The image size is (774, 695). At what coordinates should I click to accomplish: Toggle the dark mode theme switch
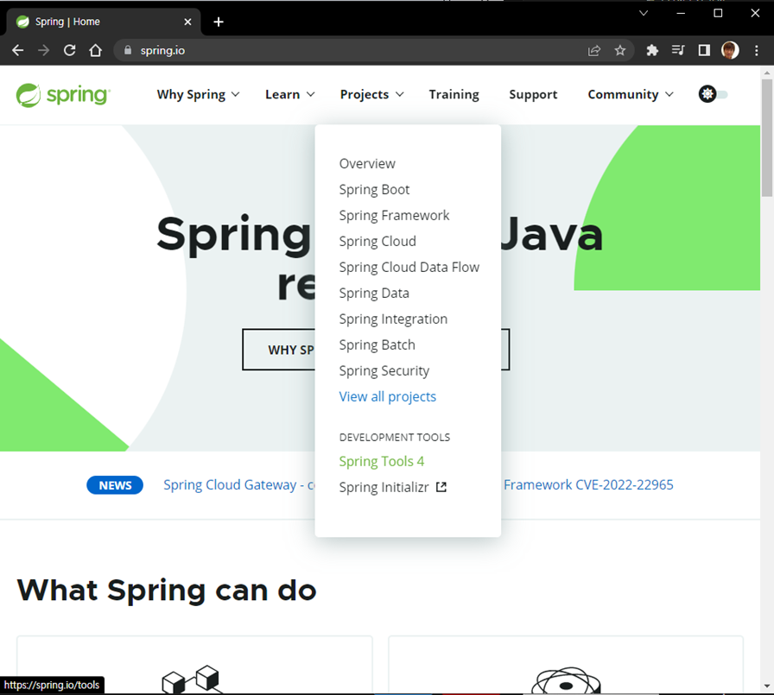point(714,94)
